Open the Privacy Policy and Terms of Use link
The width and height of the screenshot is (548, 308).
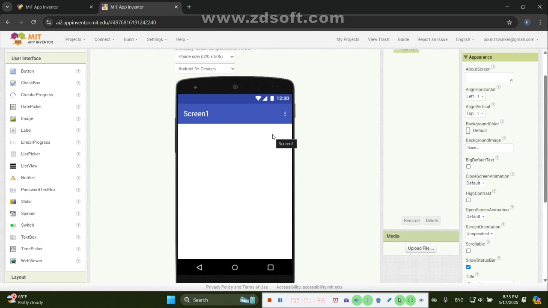click(x=237, y=287)
